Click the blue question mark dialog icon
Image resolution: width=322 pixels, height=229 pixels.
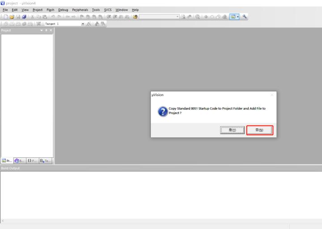(x=163, y=111)
